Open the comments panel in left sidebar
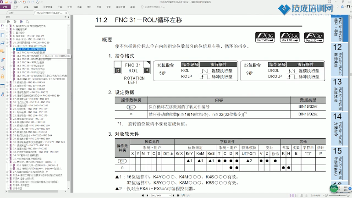 point(2,52)
